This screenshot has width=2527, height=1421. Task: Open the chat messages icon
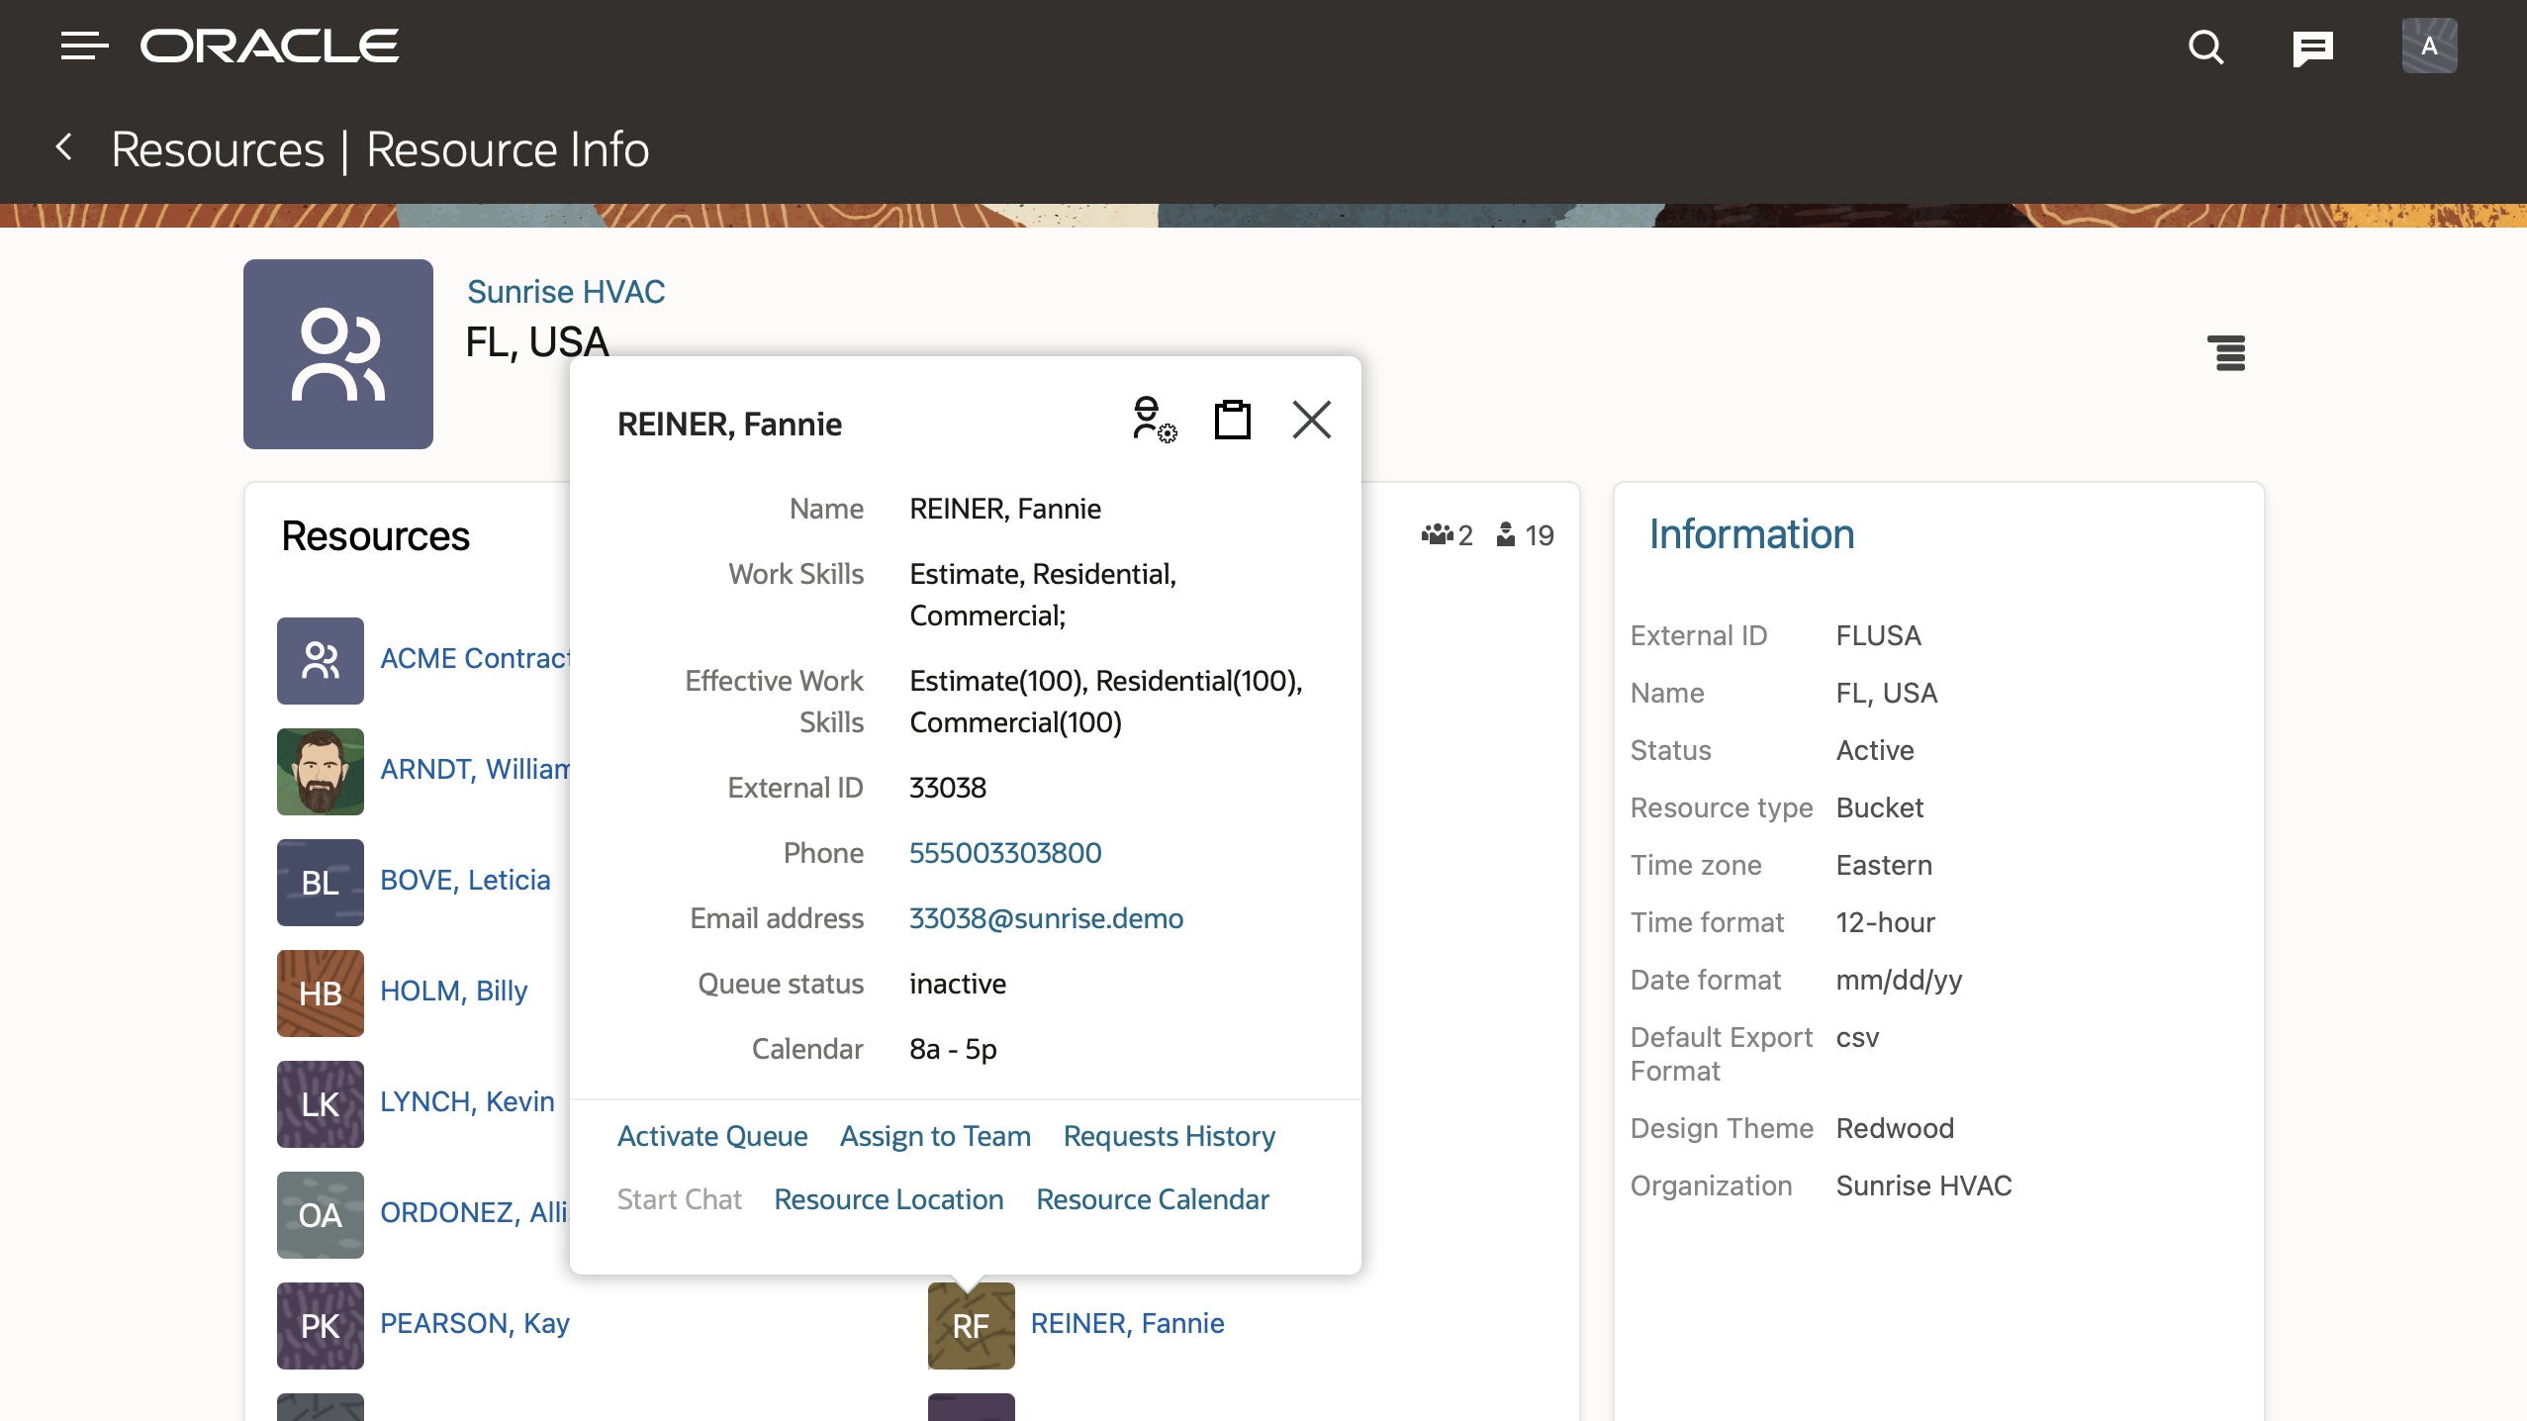(2313, 47)
